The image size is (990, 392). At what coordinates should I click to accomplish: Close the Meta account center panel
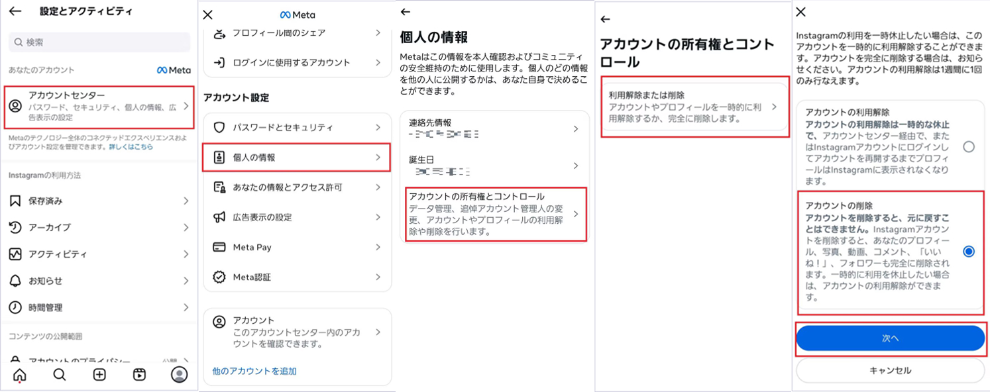tap(207, 15)
